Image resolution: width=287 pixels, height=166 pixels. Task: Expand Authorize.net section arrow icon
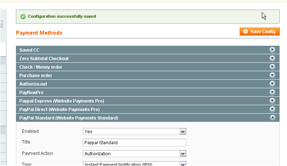tap(273, 84)
